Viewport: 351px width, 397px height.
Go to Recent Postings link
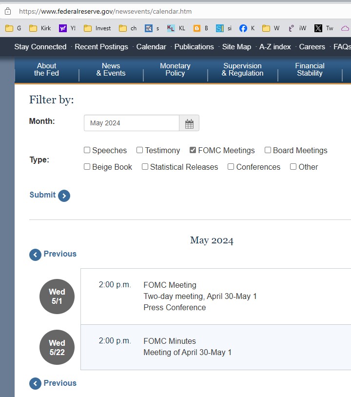[x=101, y=47]
